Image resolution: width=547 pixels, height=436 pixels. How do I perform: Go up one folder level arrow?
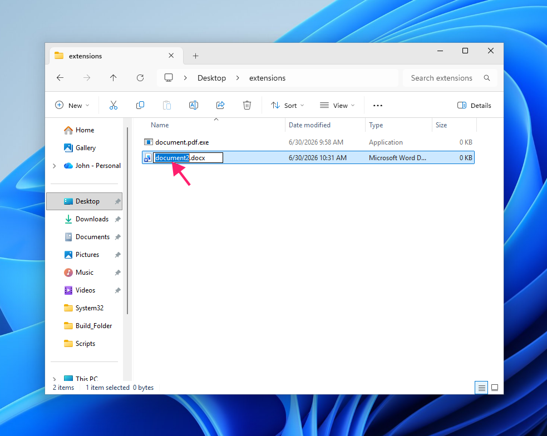114,78
